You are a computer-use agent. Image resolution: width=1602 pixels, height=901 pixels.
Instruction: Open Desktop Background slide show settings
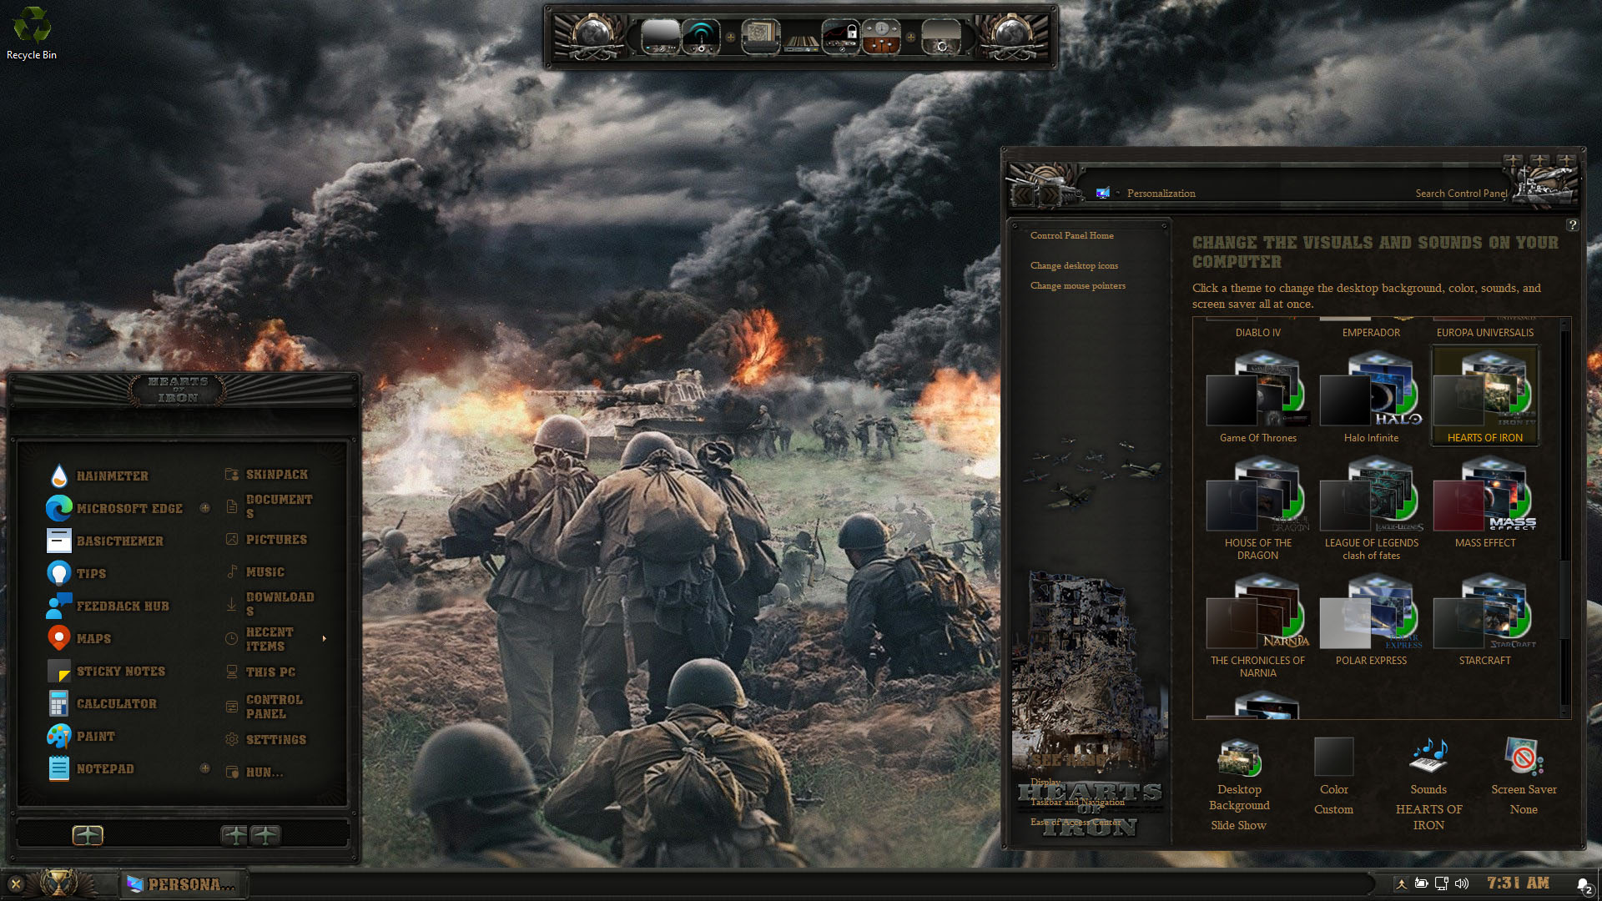click(x=1239, y=758)
